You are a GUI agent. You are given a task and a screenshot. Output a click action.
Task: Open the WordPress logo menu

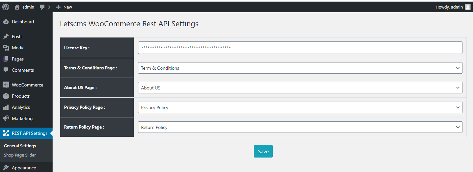point(6,7)
